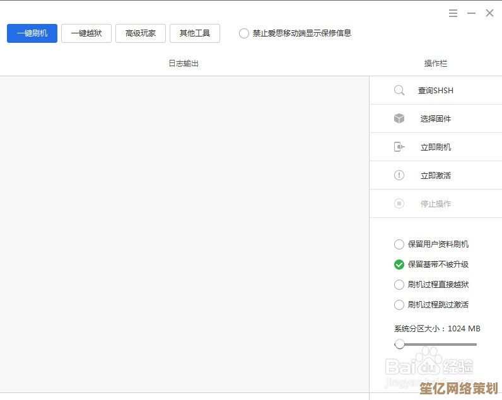Click the flash device icon beside 立即刷机

(x=399, y=147)
